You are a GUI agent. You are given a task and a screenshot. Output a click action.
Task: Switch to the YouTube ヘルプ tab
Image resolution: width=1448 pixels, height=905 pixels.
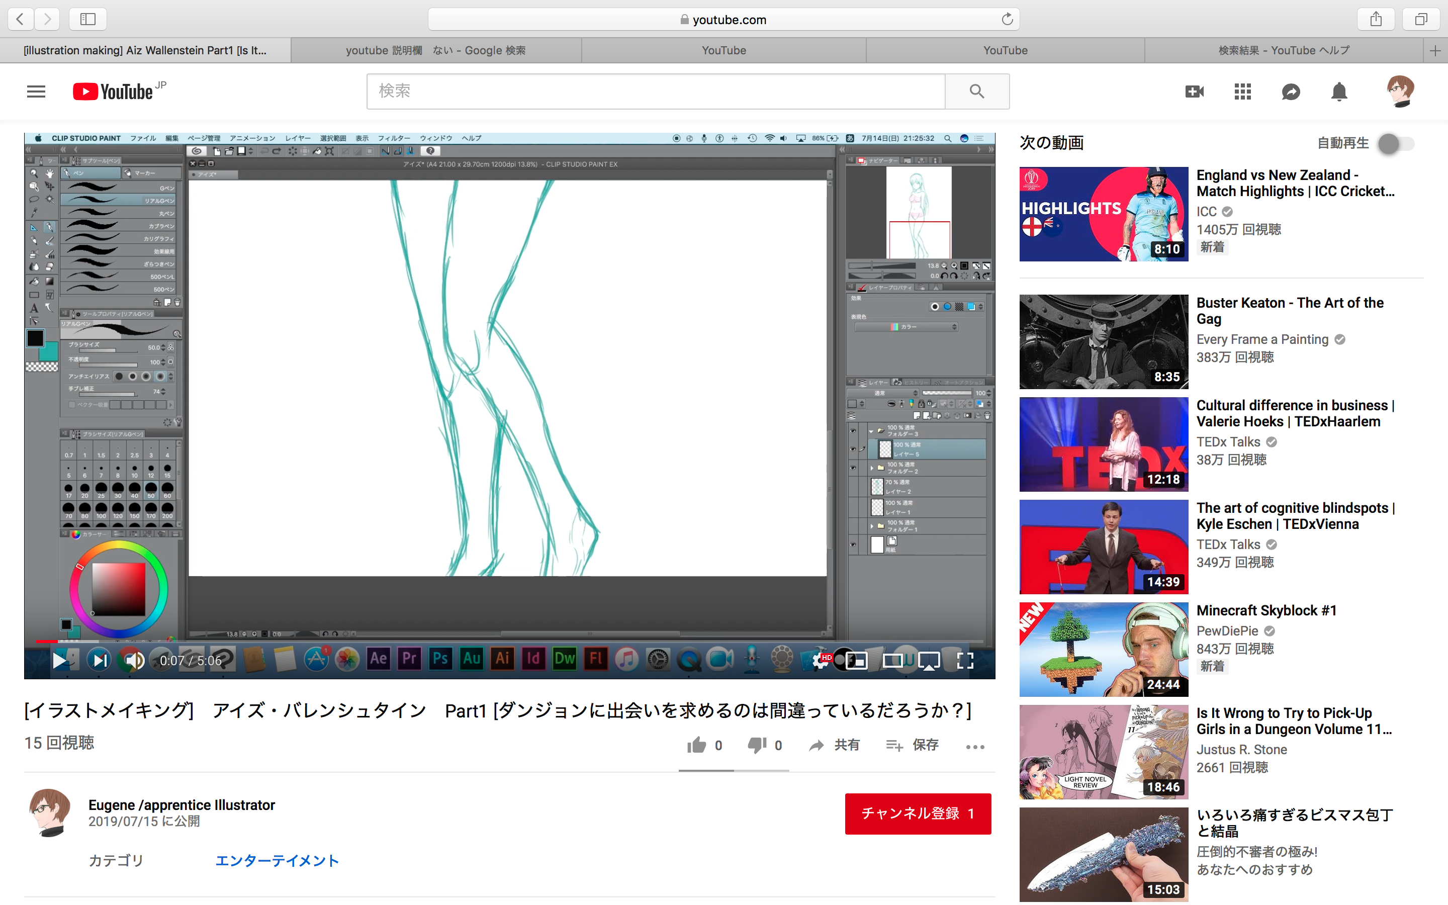1284,51
